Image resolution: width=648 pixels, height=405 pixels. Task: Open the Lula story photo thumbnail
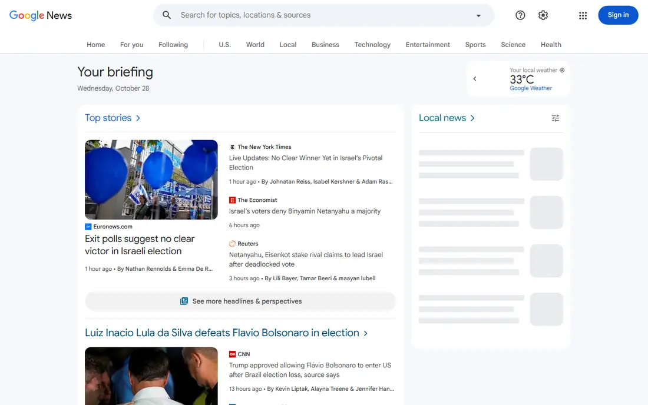tap(151, 376)
